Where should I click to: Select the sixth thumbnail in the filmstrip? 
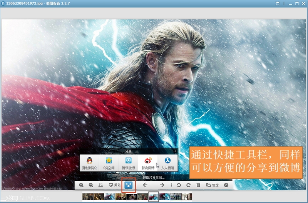pyautogui.click(x=142, y=196)
